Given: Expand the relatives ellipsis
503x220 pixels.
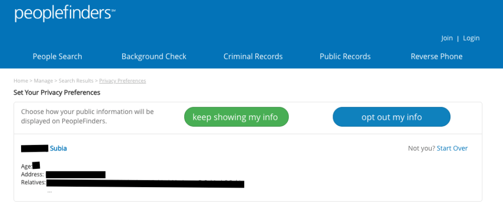Looking at the screenshot, I should [50, 191].
